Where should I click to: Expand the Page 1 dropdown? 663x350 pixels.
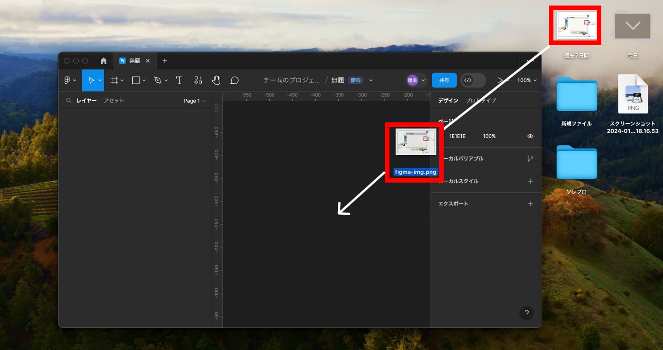pyautogui.click(x=194, y=101)
